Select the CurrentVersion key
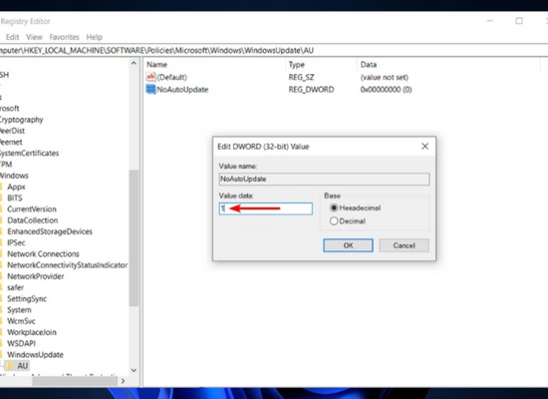The image size is (548, 399). [32, 209]
